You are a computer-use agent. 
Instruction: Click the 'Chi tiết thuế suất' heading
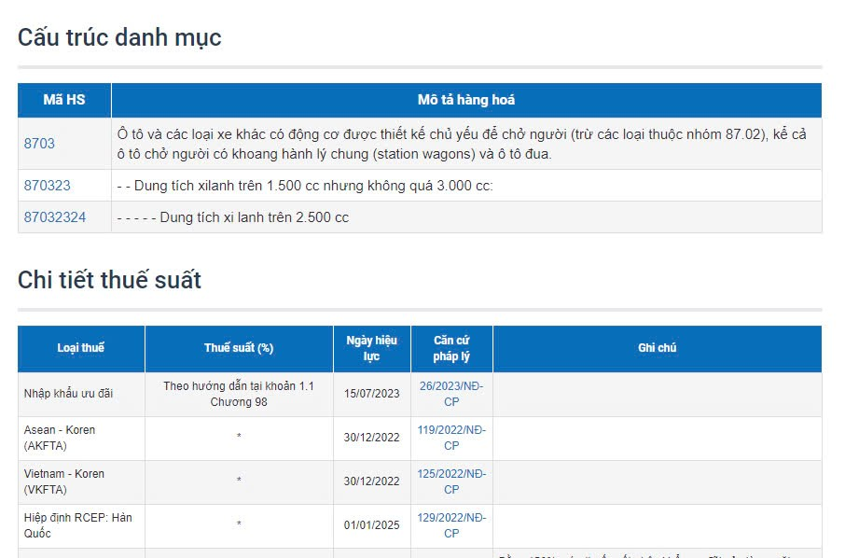(109, 280)
